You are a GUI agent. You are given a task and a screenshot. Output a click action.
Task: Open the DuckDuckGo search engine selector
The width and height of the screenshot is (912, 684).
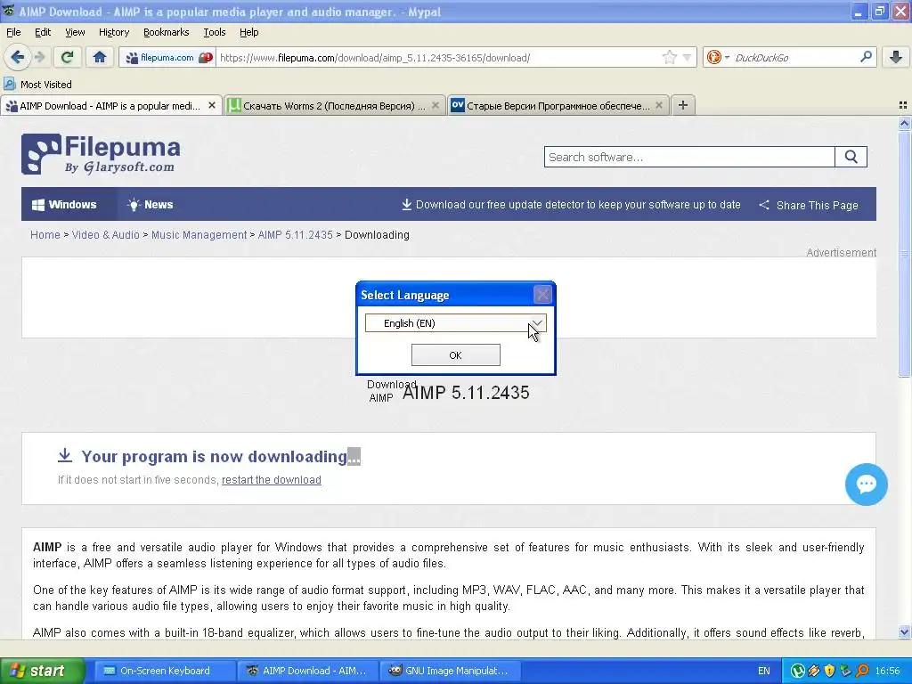pos(718,57)
